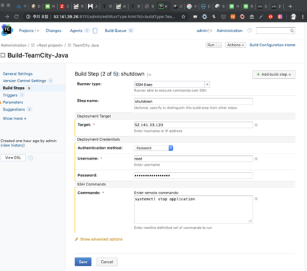Screen dimensions: 307x271
Task: Go to the Changes page
Action: point(53,31)
